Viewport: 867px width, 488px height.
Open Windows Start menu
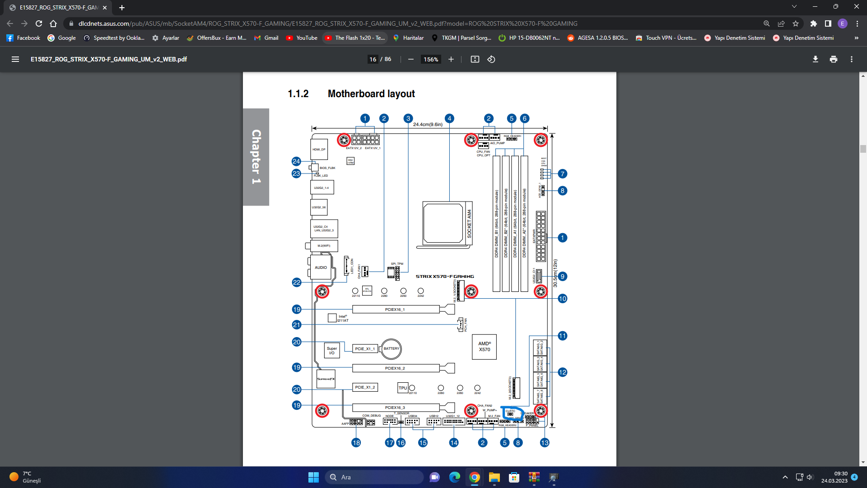click(313, 477)
